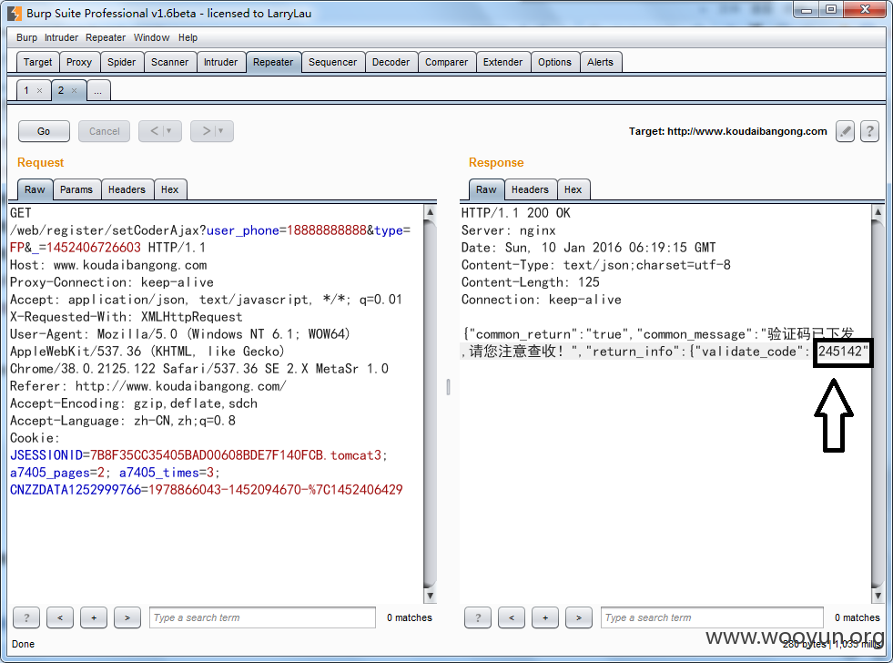Click response pane scrollbar down arrow
Screen dimensions: 893x663
click(x=878, y=596)
